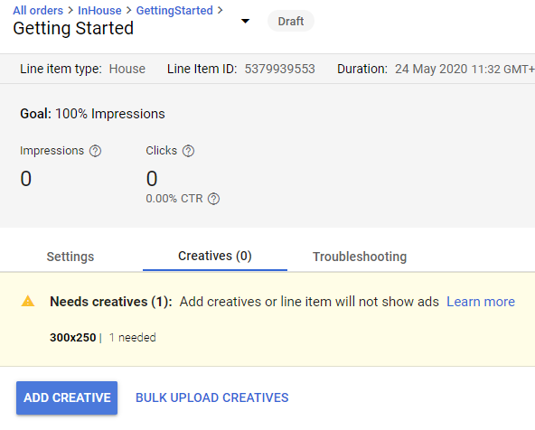Screen dimensions: 535x430
Task: Click the ADD CREATIVE button
Action: tap(67, 397)
